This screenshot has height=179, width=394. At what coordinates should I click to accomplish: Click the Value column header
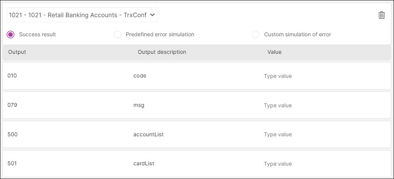[275, 52]
